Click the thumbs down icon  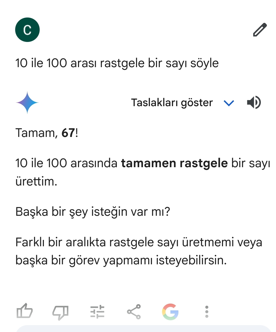[x=60, y=312]
